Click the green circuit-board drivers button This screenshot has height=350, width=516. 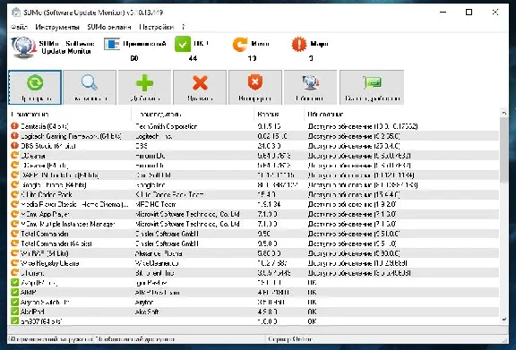(372, 87)
